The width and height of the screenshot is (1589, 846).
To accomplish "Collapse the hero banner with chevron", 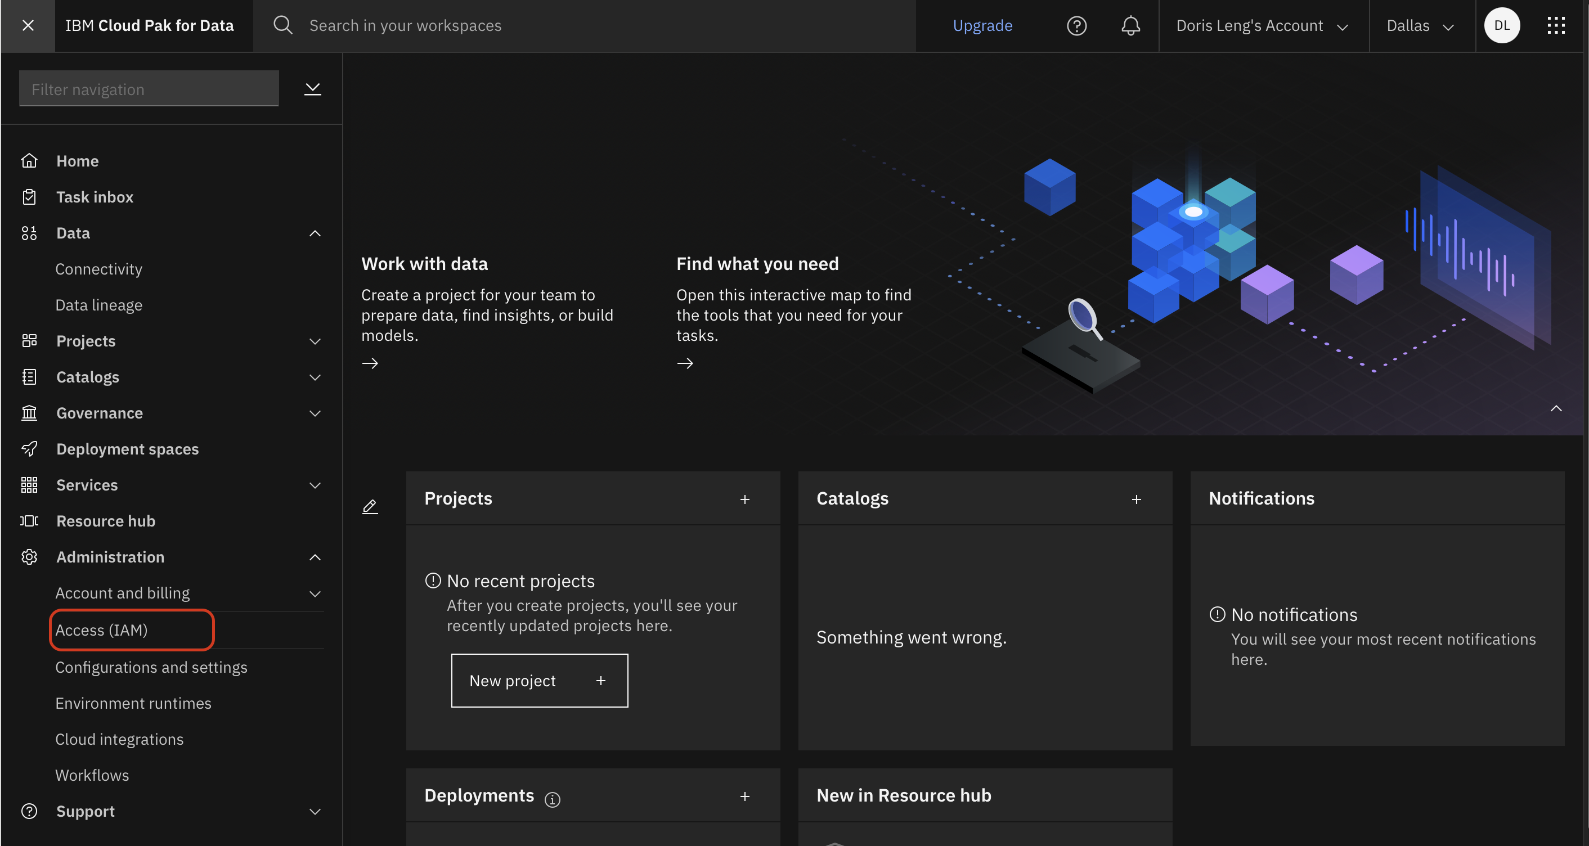I will 1556,408.
